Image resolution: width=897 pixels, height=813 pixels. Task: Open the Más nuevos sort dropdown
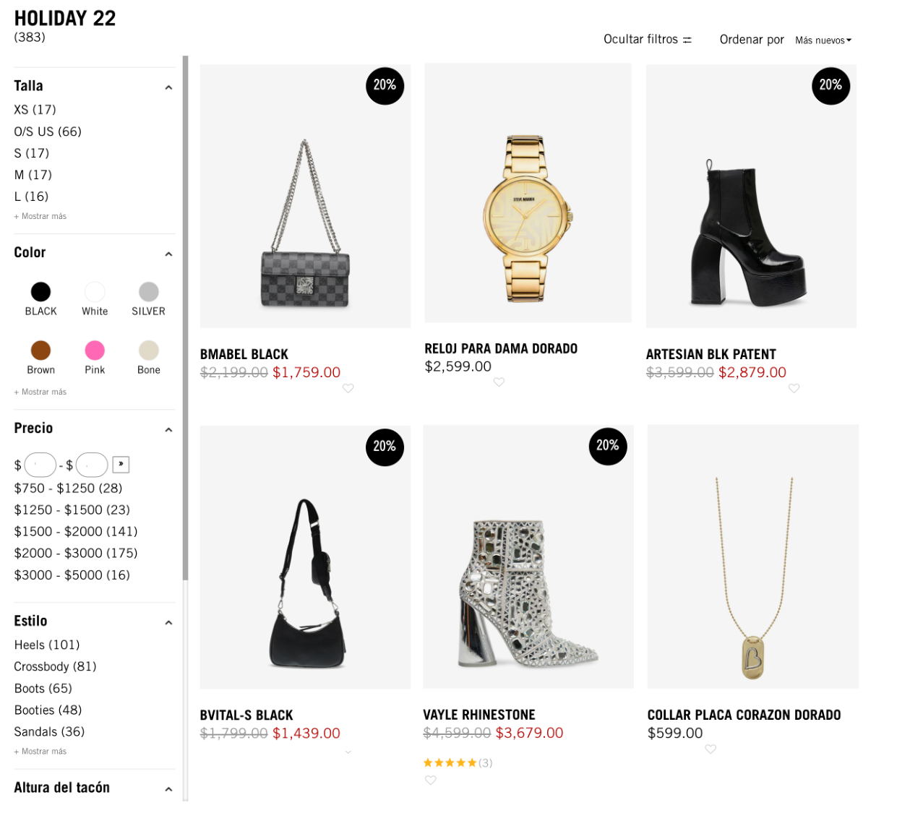(x=823, y=40)
